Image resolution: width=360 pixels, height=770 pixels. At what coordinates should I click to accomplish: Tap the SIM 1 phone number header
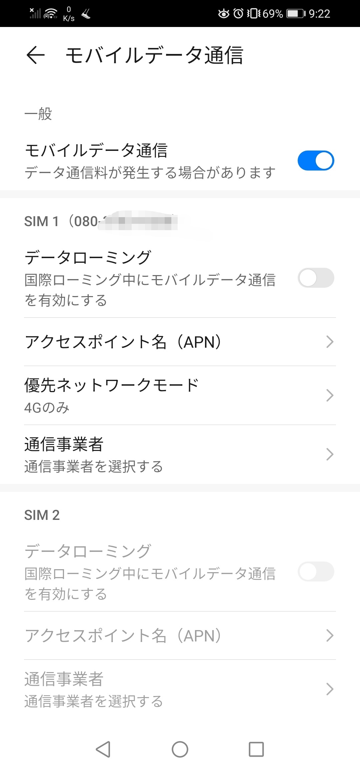click(100, 221)
